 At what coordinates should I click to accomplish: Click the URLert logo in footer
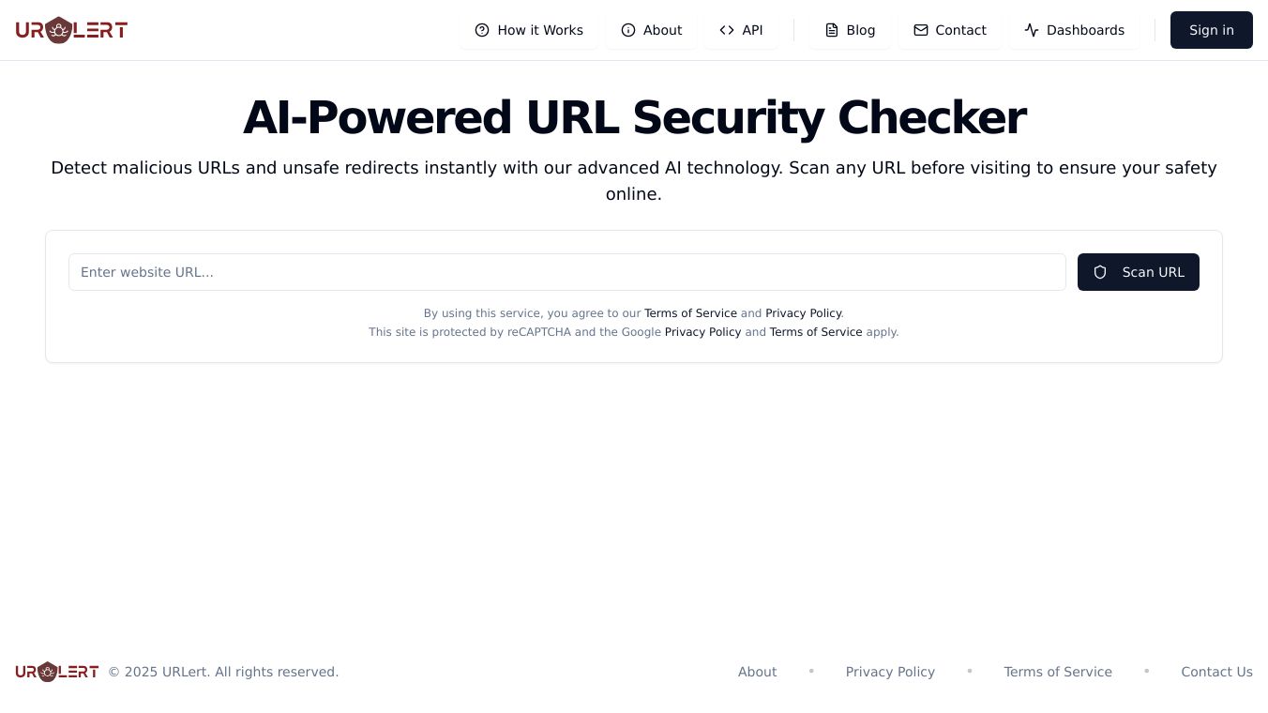click(57, 672)
